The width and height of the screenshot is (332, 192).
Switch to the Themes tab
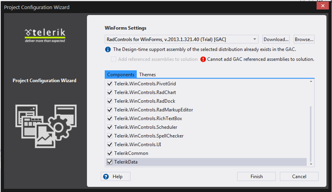tap(147, 74)
